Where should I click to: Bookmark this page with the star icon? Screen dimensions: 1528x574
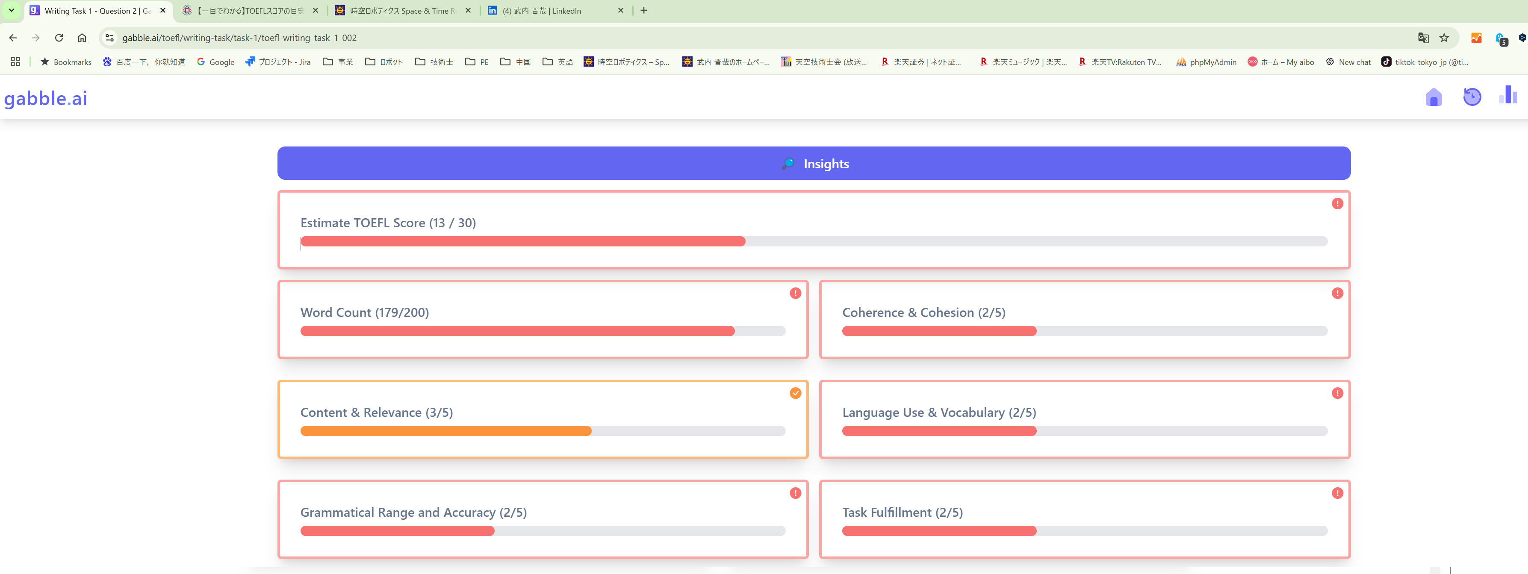1444,38
